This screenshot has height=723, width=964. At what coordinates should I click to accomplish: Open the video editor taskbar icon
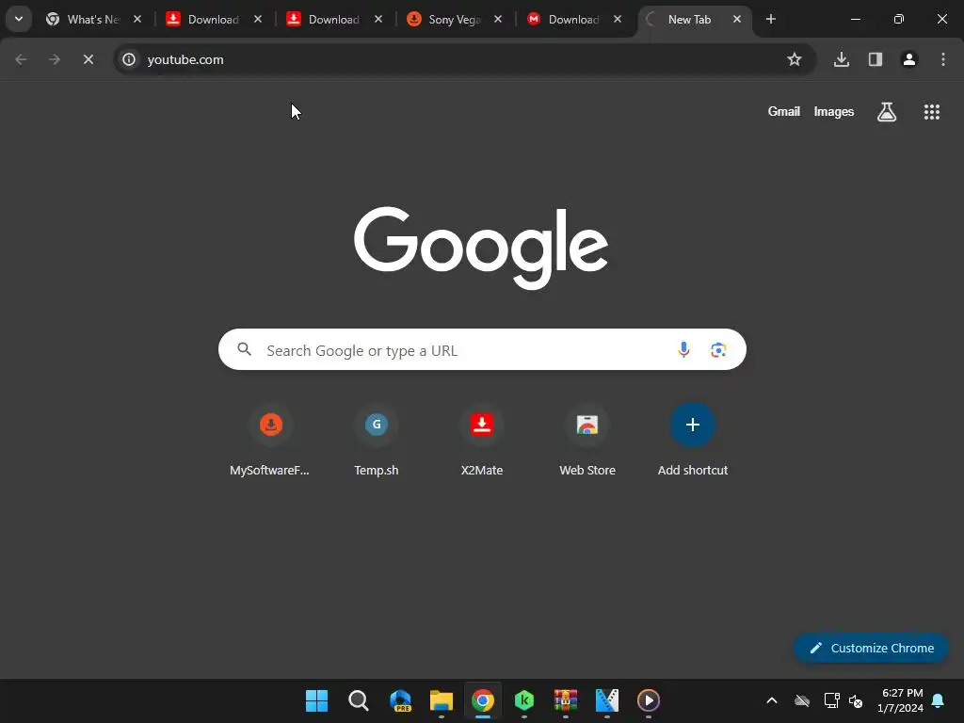click(607, 700)
